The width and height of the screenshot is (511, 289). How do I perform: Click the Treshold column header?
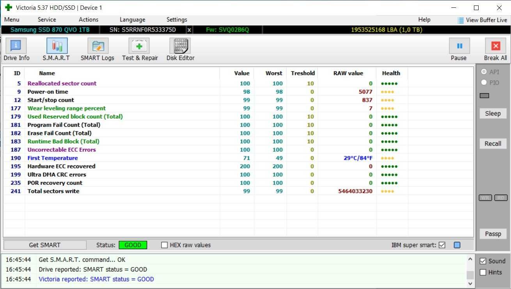coord(303,73)
